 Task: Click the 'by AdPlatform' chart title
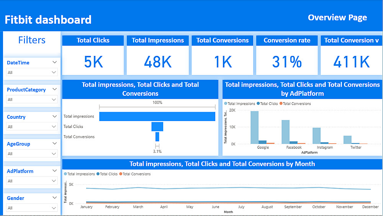pyautogui.click(x=302, y=89)
